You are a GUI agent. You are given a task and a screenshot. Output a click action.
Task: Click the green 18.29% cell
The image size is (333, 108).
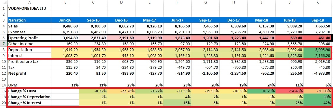pos(262,91)
